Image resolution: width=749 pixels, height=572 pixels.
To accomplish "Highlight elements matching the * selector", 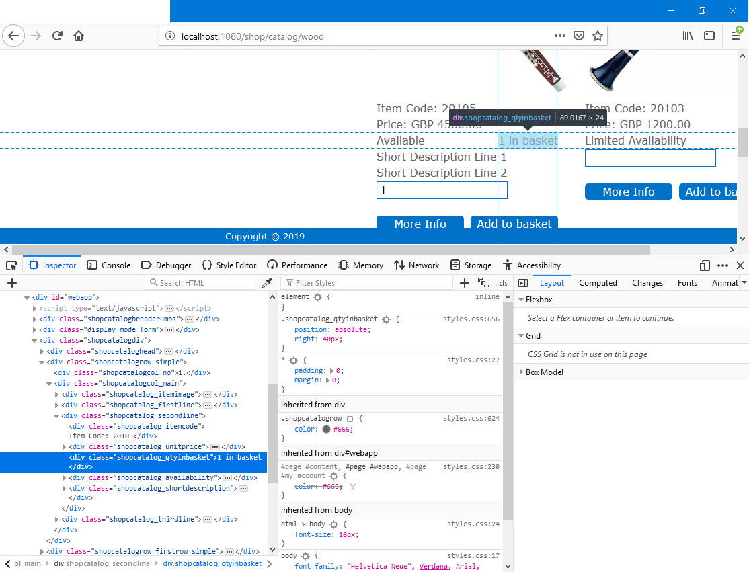I will [x=293, y=360].
